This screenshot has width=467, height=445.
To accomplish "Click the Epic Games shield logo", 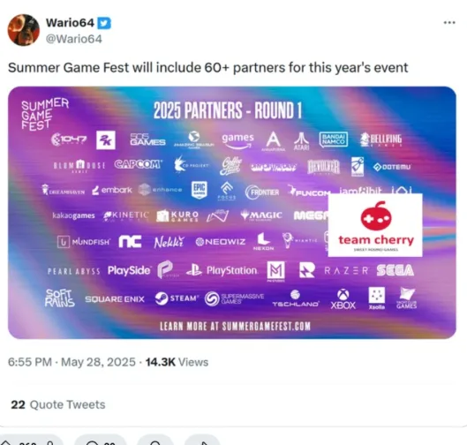I will click(x=199, y=190).
